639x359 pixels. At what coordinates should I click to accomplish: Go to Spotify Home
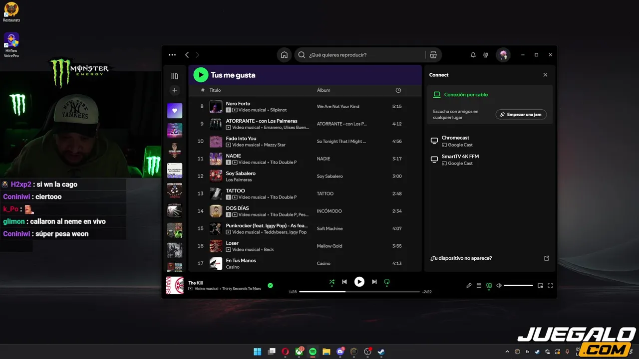284,55
